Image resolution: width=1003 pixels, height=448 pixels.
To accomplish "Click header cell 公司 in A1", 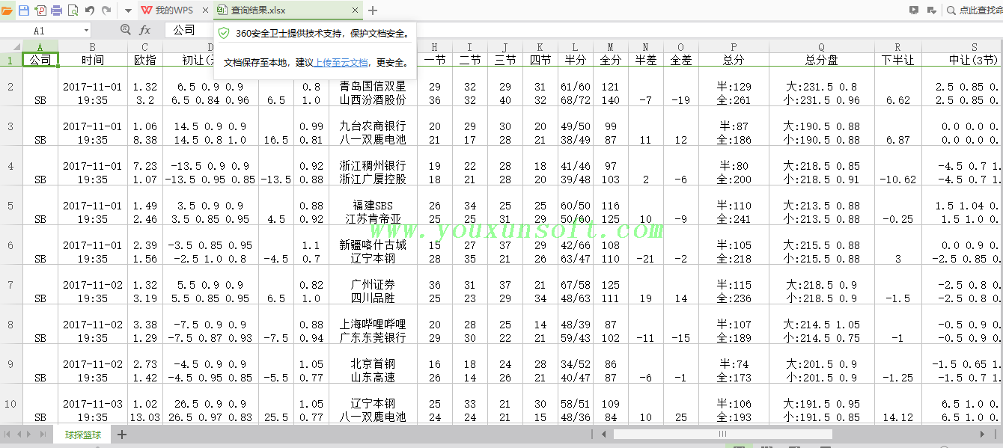I will 40,60.
